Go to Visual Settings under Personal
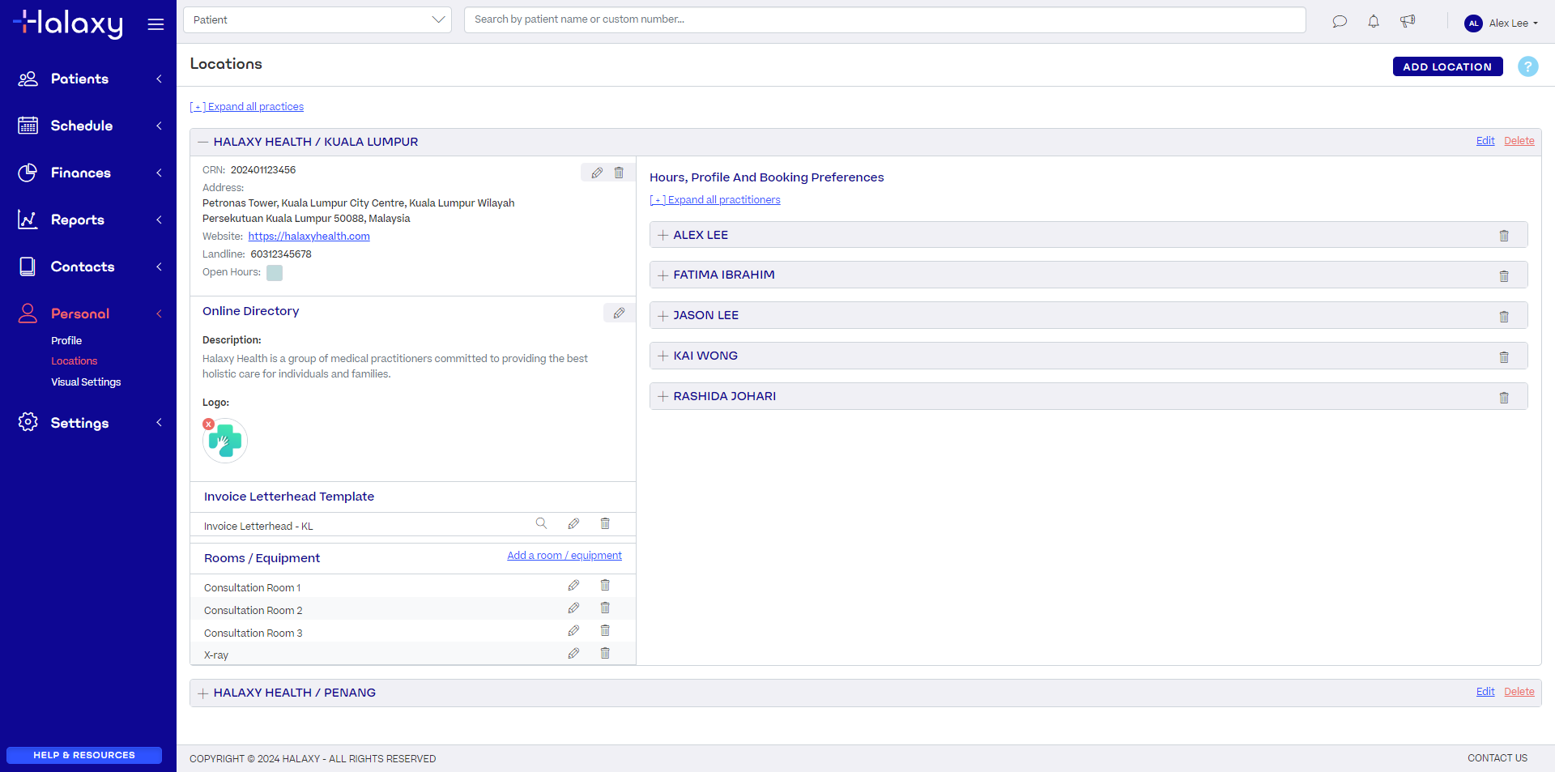1555x772 pixels. [86, 382]
